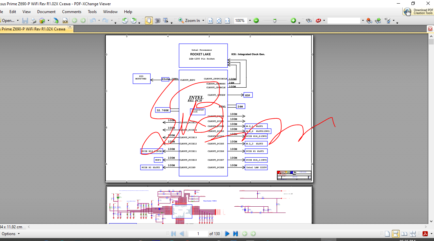Image resolution: width=434 pixels, height=241 pixels.
Task: Rotate the page counter-clockwise
Action: pos(125,21)
